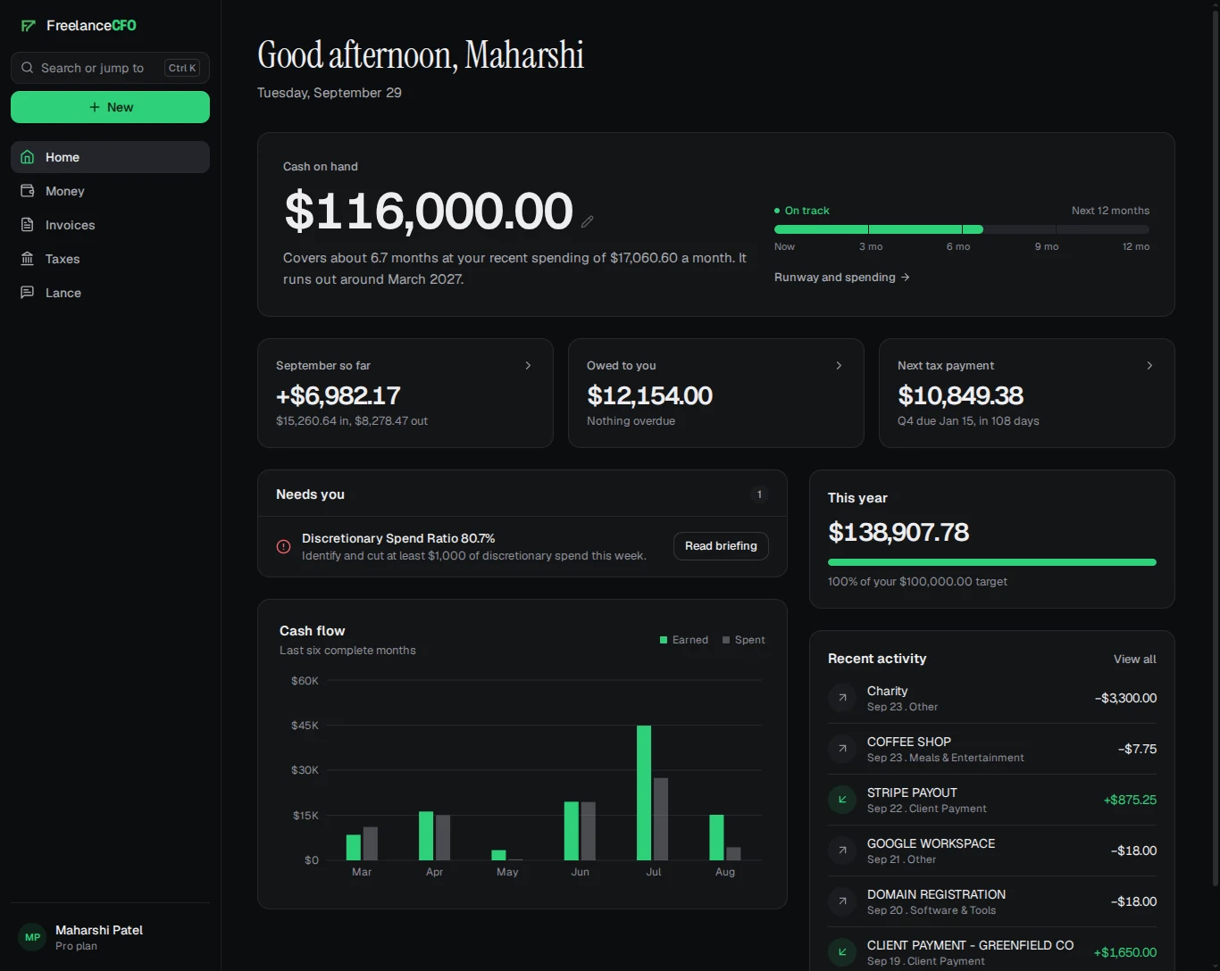The image size is (1220, 971).
Task: Open the Taxes section
Action: tap(110, 259)
